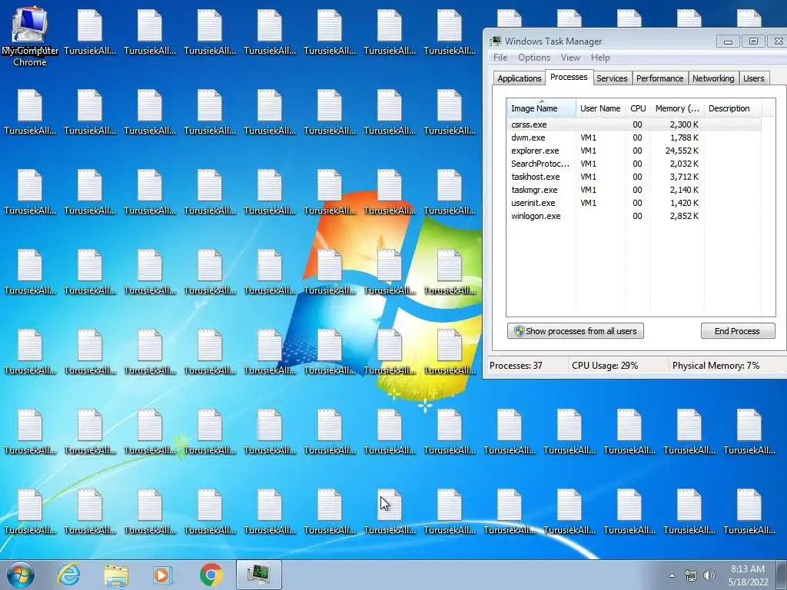The image size is (787, 590).
Task: Click Show processes from all users
Action: (575, 331)
